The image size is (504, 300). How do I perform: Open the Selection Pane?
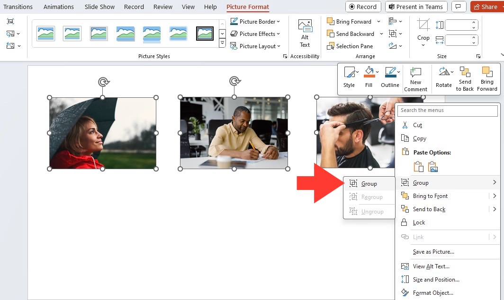coord(350,46)
